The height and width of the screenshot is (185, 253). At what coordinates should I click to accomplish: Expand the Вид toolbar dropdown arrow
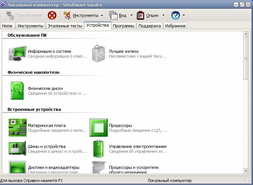click(131, 15)
